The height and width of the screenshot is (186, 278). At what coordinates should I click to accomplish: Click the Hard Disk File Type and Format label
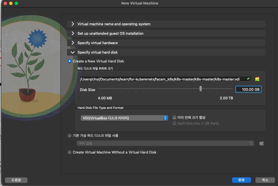[x=100, y=108]
